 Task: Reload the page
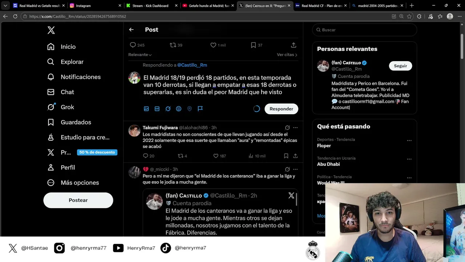click(15, 16)
